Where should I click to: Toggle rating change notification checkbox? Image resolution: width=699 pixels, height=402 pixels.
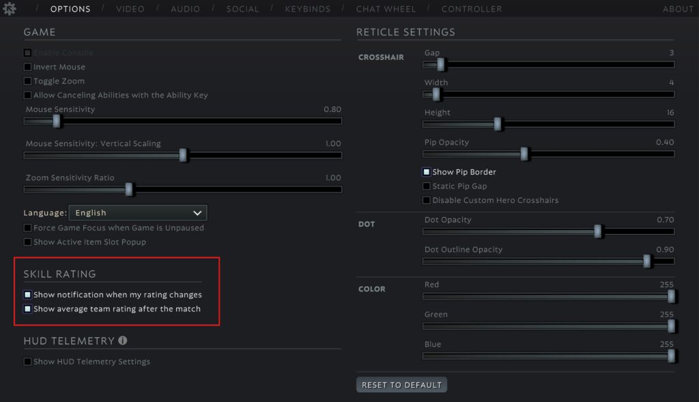pos(28,295)
